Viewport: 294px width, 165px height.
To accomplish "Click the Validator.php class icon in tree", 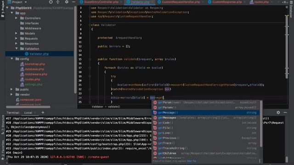I will point(27,54).
